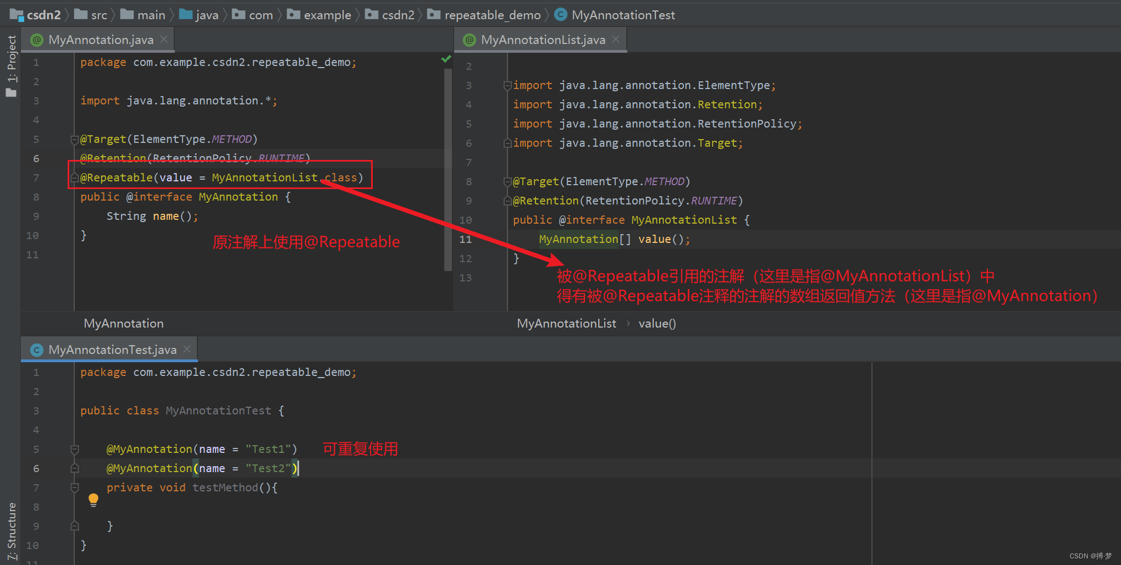1121x565 pixels.
Task: Click the testMethod method name
Action: 225,488
